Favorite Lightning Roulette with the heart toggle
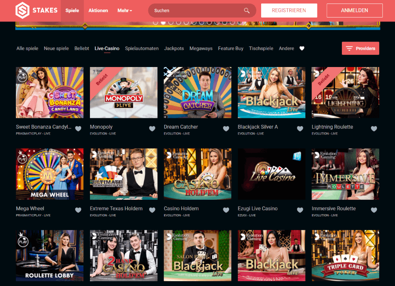Image resolution: width=395 pixels, height=286 pixels. tap(374, 129)
